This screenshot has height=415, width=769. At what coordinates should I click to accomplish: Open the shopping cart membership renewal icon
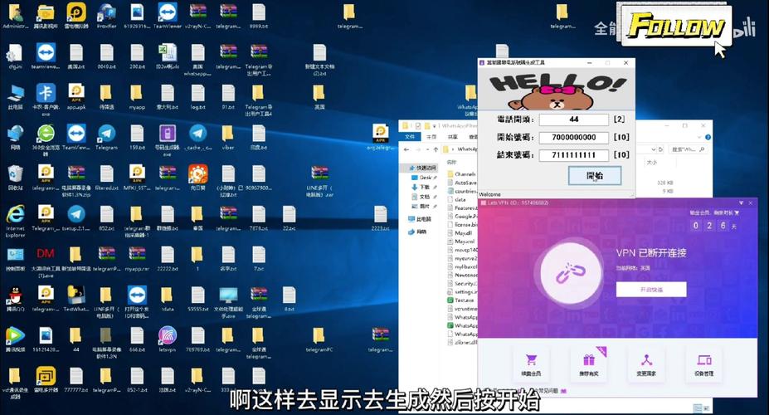click(531, 364)
